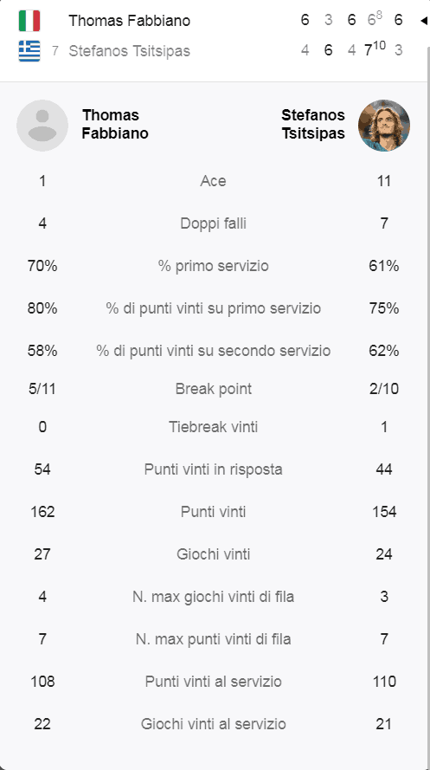This screenshot has height=770, width=430.
Task: Click the bold Thomas Fabbiano heading
Action: point(115,124)
